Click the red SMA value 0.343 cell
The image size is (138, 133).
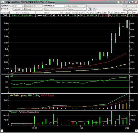tap(105, 15)
